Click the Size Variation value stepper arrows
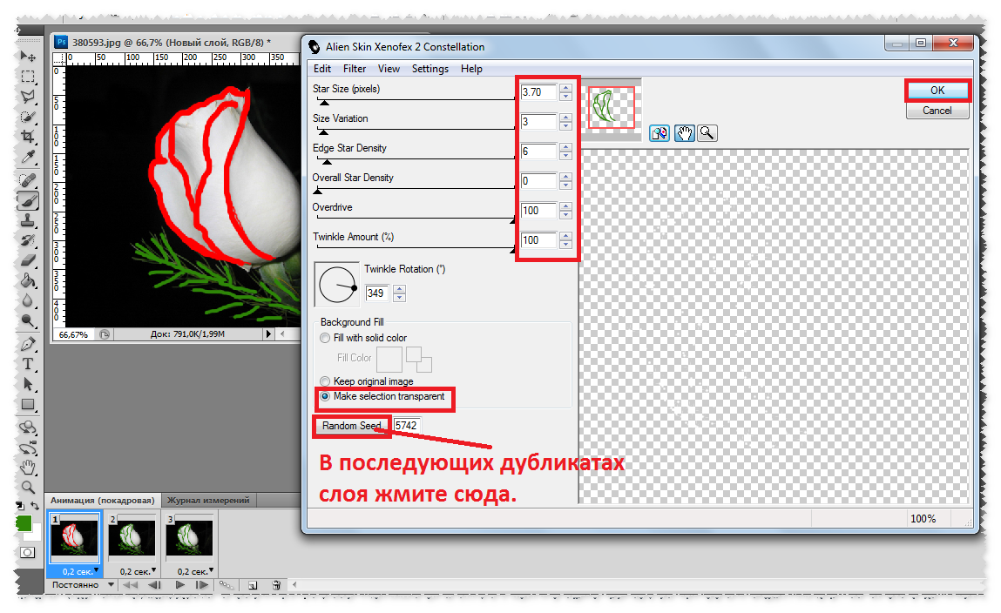The height and width of the screenshot is (613, 1001). pyautogui.click(x=565, y=122)
